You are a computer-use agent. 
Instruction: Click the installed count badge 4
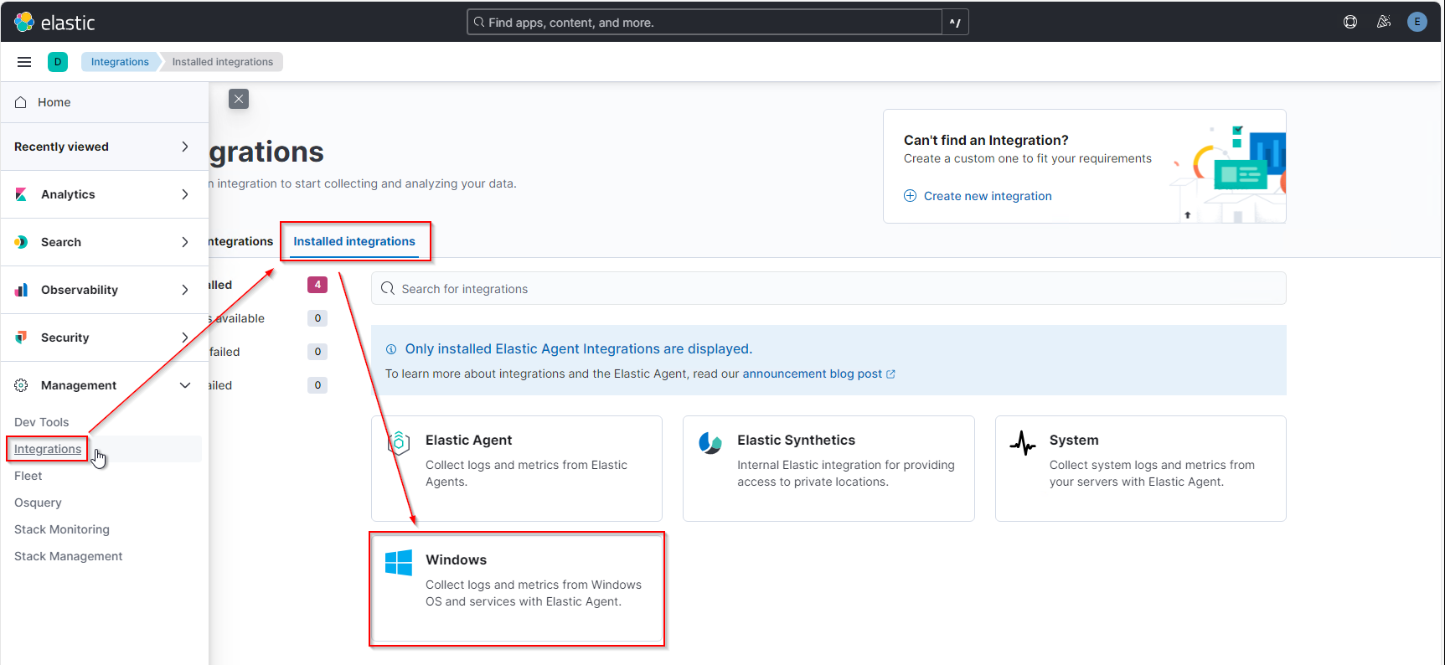317,285
